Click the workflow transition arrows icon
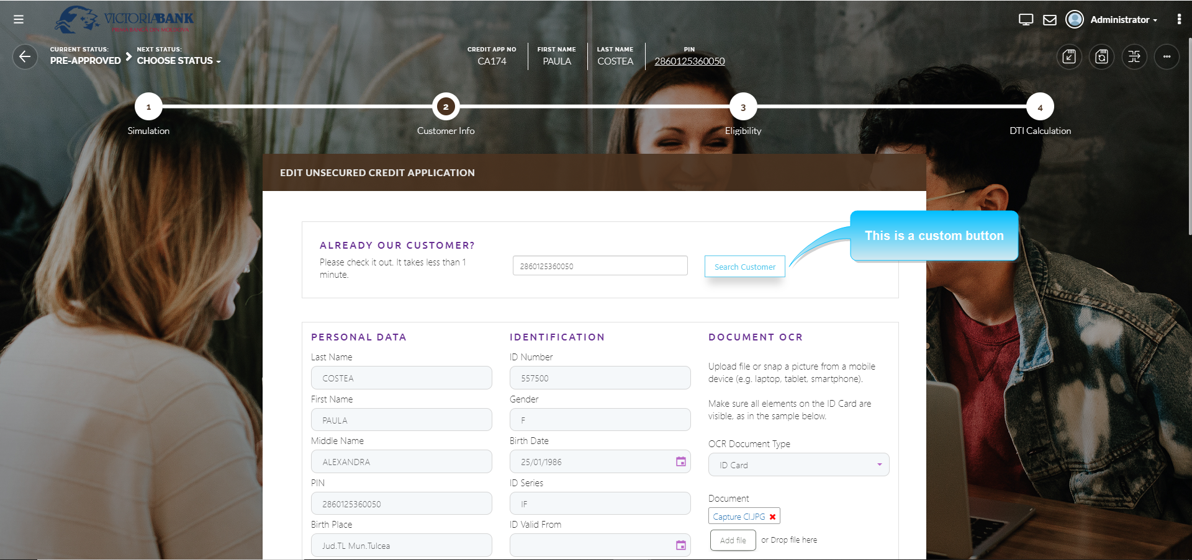 coord(1134,57)
